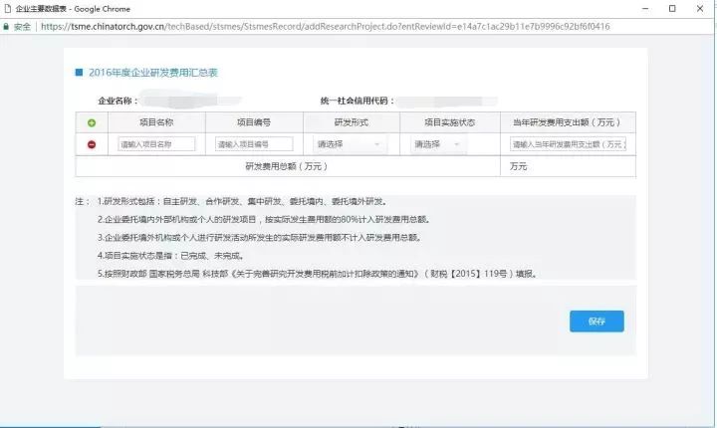717x428 pixels.
Task: Click the 研发费用总额 total row label
Action: [287, 166]
